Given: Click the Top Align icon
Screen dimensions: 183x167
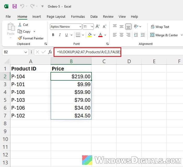Looking at the screenshot, I should [115, 26].
